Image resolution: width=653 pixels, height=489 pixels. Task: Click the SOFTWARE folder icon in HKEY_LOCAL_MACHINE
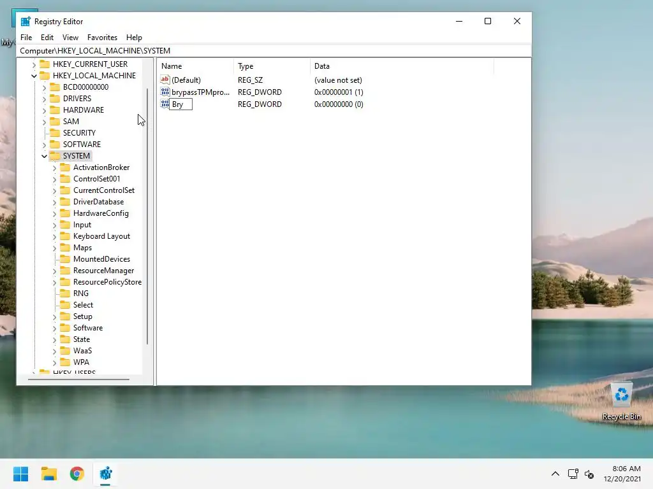coord(55,145)
